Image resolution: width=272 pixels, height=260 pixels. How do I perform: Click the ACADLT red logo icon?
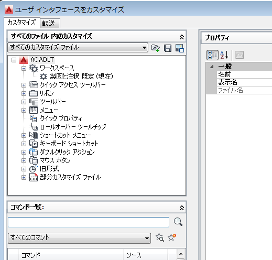point(24,60)
